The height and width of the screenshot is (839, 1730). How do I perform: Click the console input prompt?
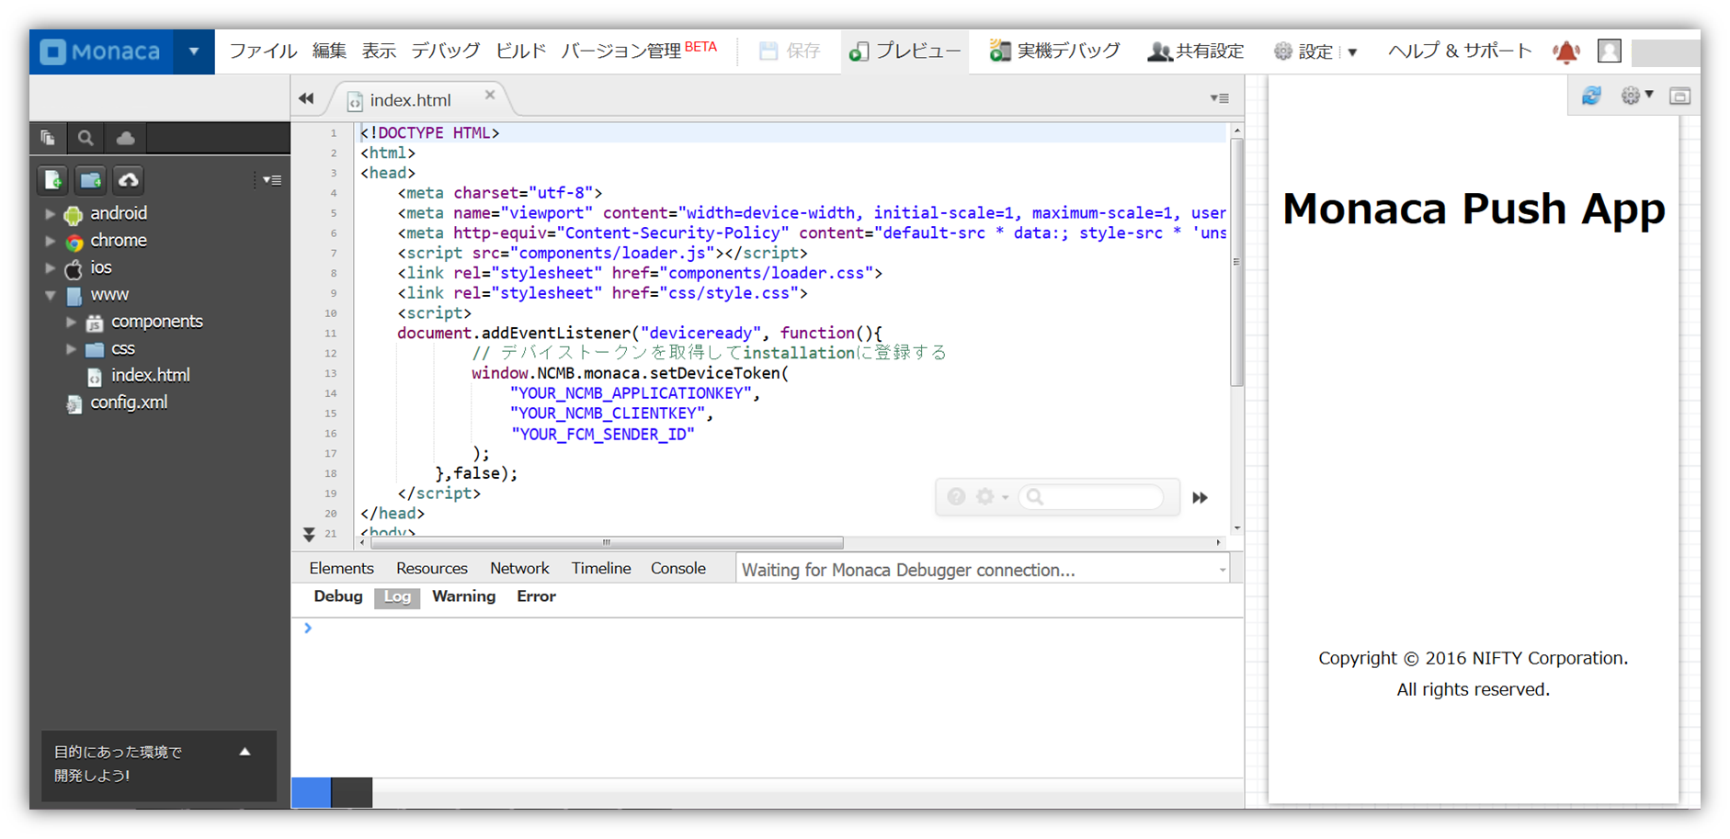click(308, 629)
